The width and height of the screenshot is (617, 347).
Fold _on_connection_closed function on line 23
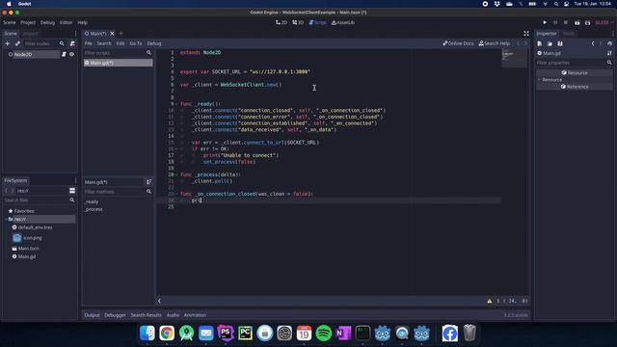[176, 194]
